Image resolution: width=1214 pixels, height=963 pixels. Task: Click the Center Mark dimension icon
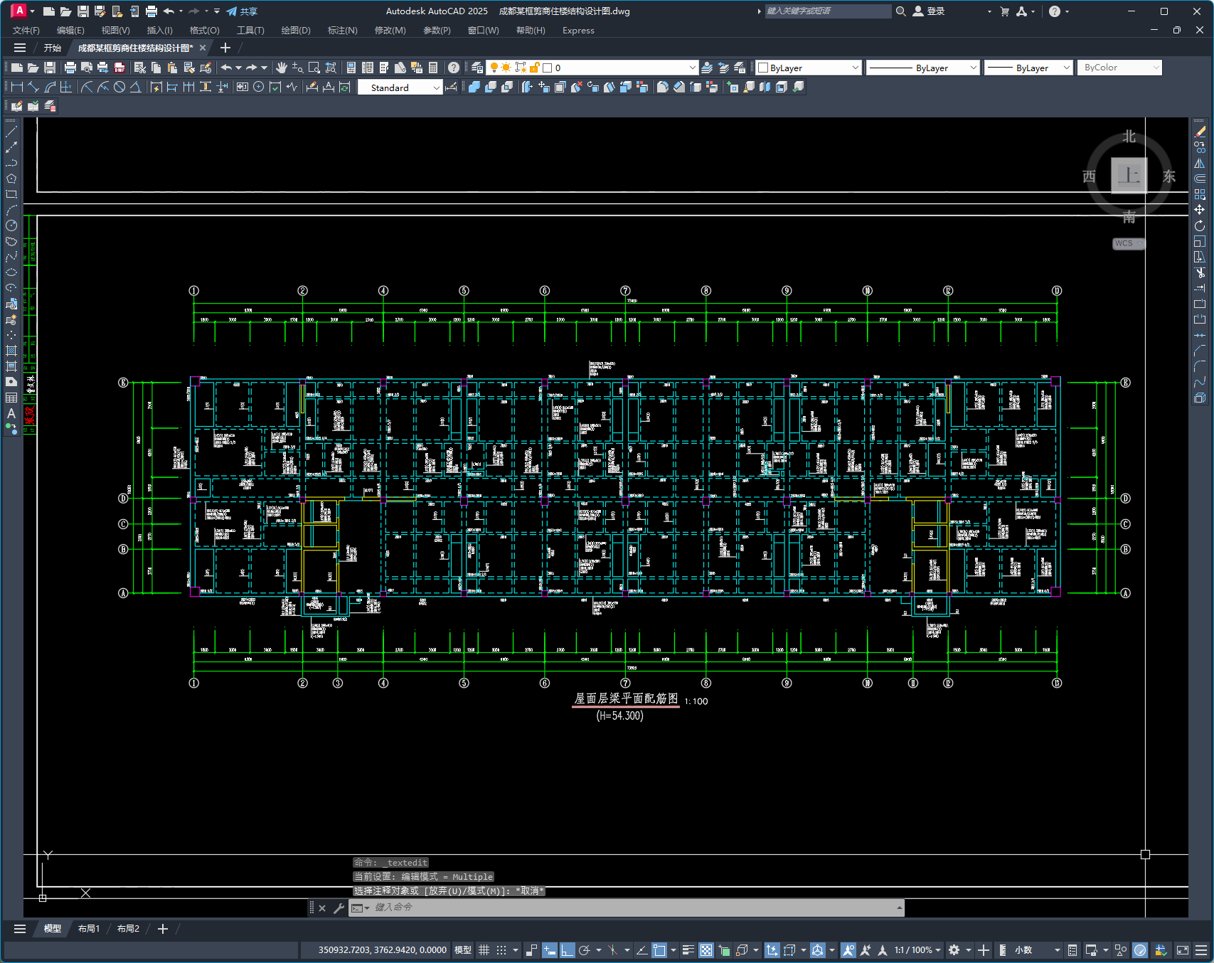point(259,87)
